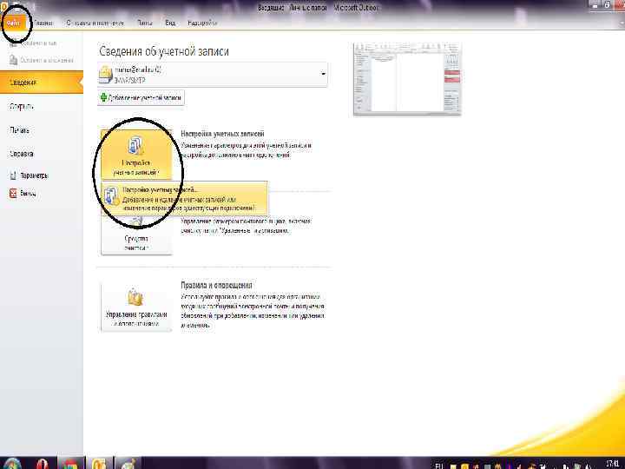625x469 pixels.
Task: Click the Сохранить как disk icon
Action: (x=14, y=43)
